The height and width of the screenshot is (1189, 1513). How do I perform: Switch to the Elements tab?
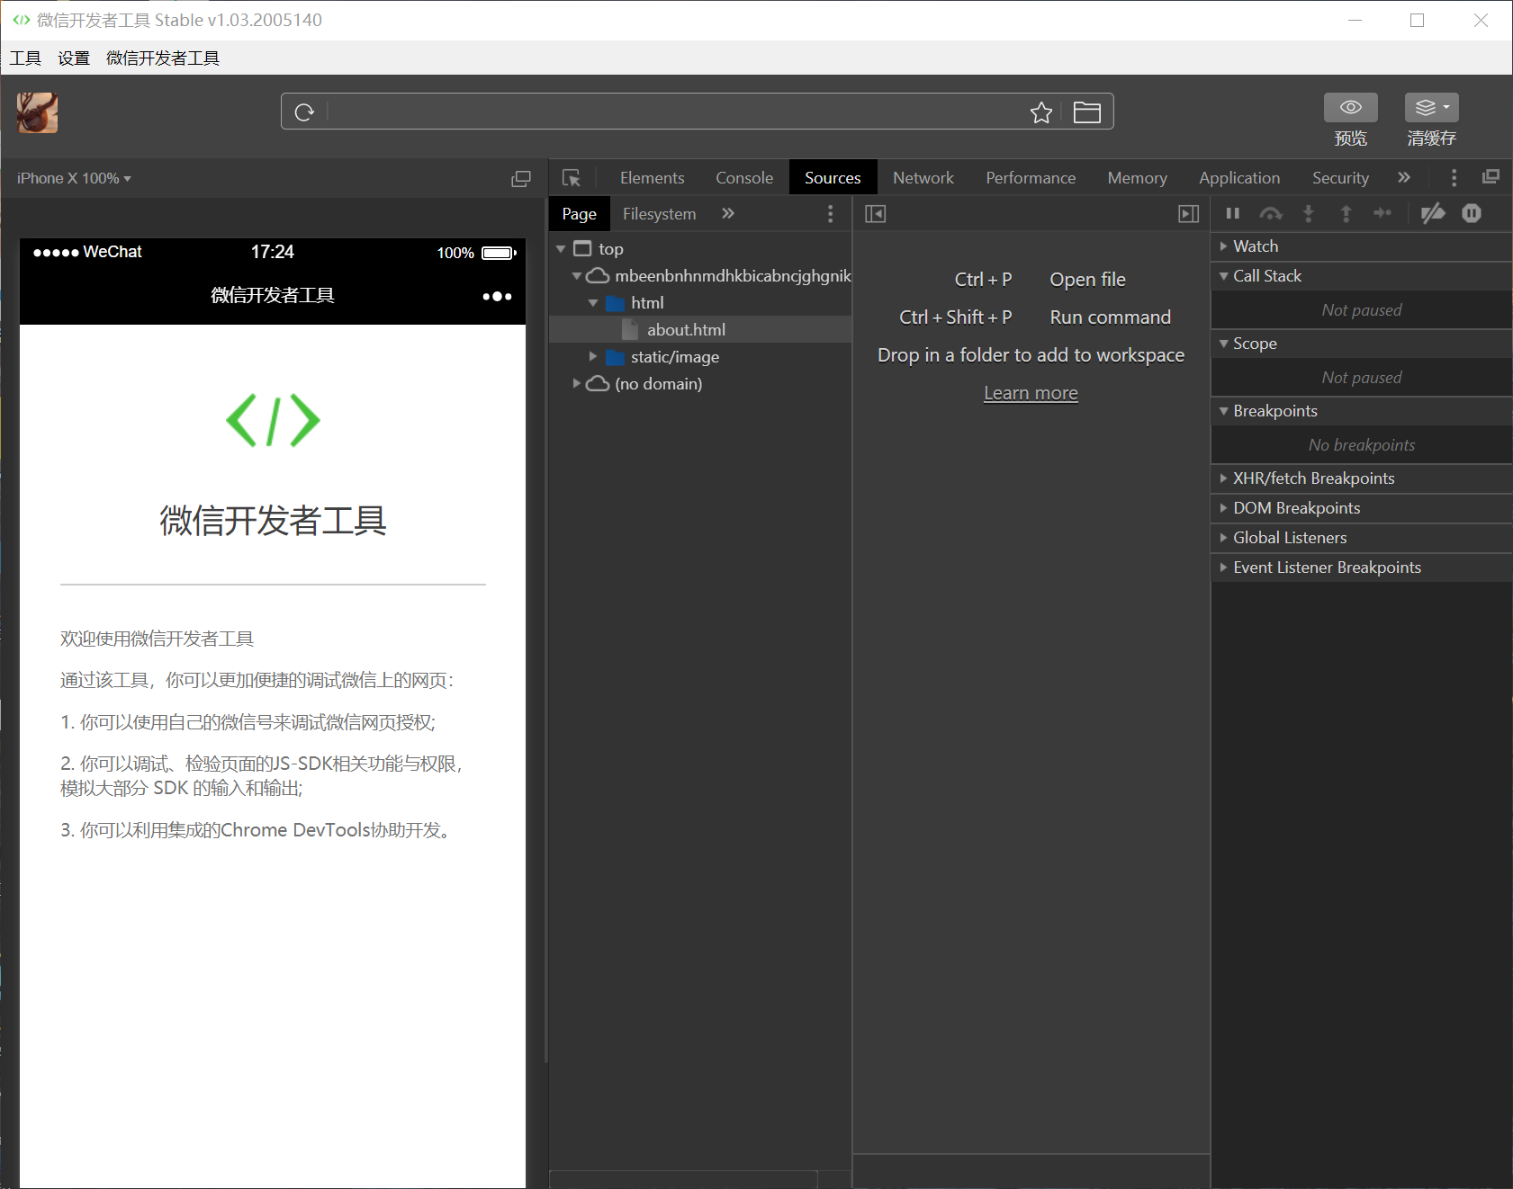pos(652,178)
